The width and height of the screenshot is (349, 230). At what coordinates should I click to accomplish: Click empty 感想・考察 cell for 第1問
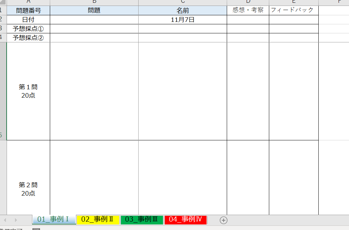[x=248, y=91]
